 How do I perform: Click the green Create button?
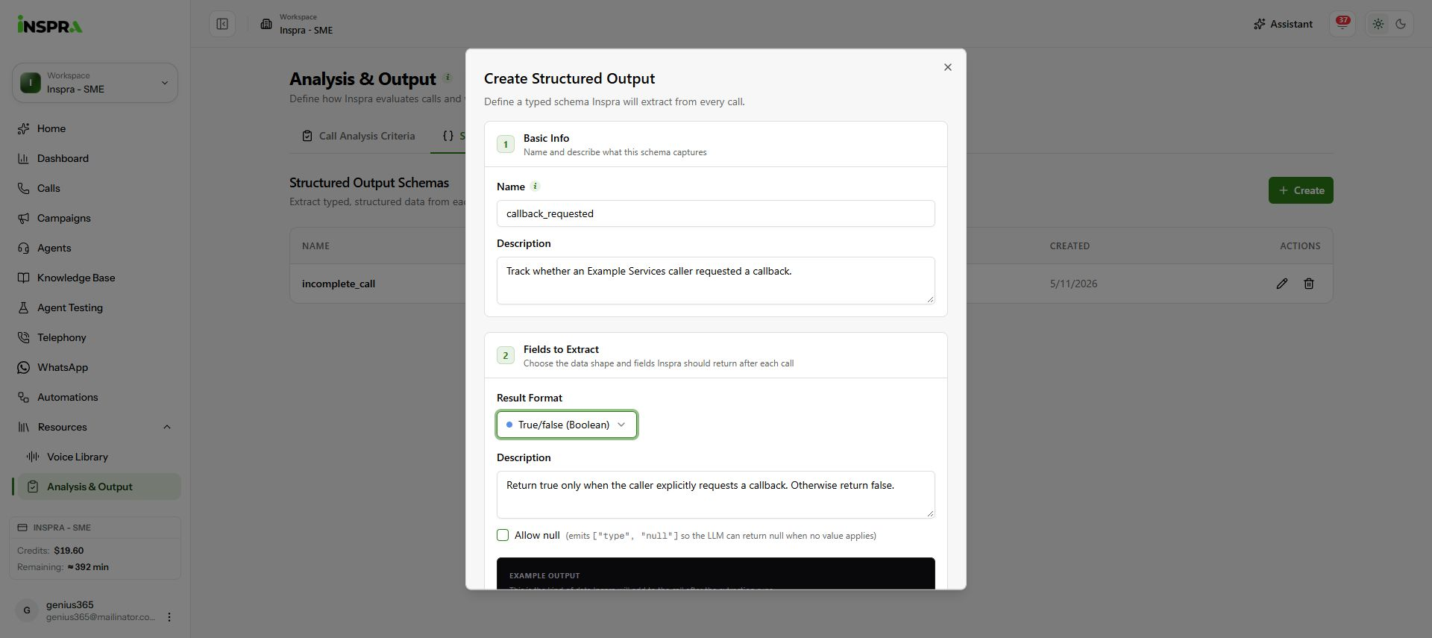1301,190
